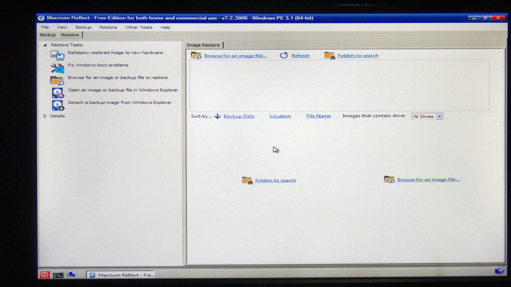
Task: Click the Open image in Windows Explorer icon
Action: click(x=58, y=93)
